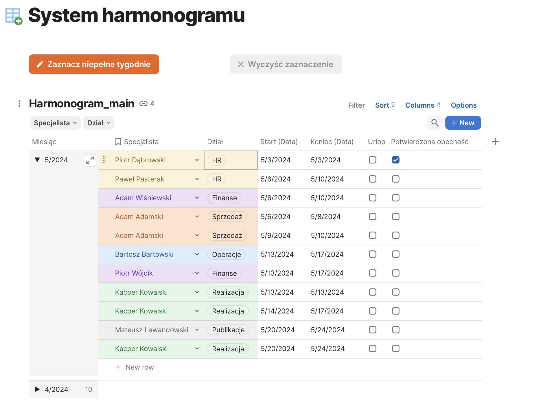Tick confirmed presence for Bartosz Bartowski
This screenshot has height=400, width=541.
[395, 254]
